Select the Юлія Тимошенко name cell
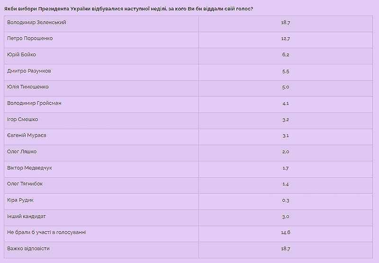Viewport: 379px width, 263px height. [28, 87]
